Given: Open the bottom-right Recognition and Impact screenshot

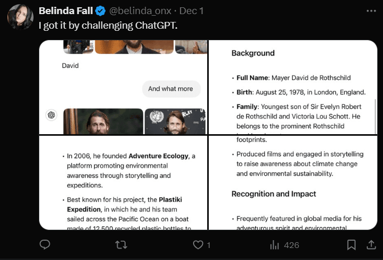Looking at the screenshot, I should coord(293,183).
